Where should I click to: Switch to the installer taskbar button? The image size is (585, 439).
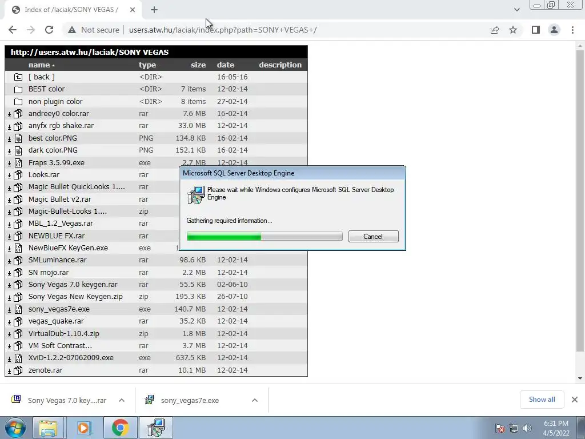(x=156, y=428)
